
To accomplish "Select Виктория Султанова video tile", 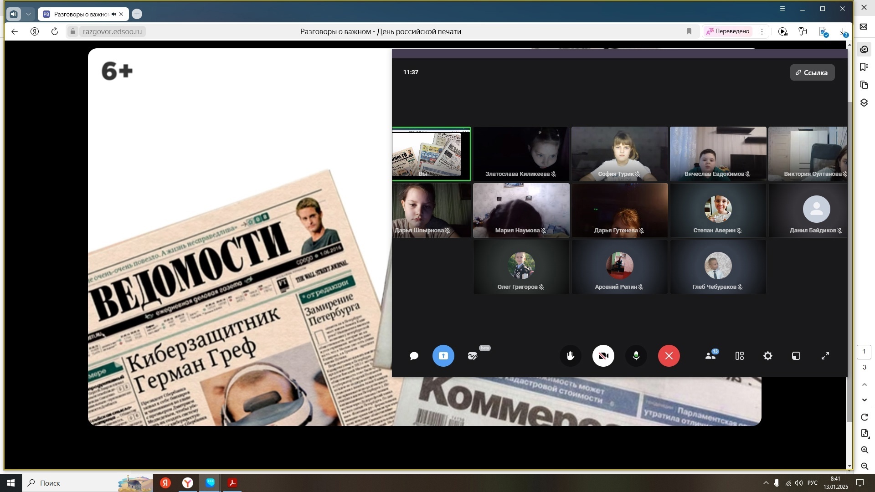I will [808, 154].
